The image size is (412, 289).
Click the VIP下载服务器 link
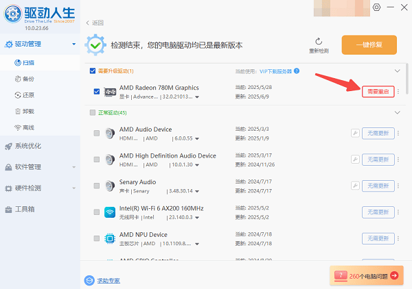point(275,71)
